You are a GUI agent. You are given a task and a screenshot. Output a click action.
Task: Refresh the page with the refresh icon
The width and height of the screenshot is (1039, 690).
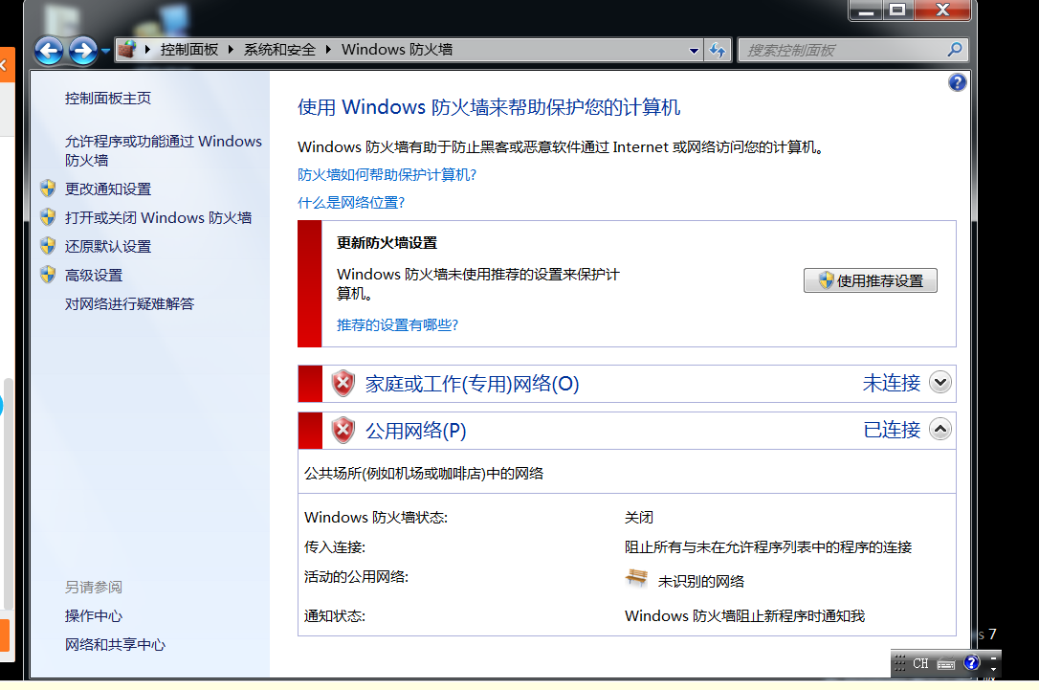coord(718,50)
